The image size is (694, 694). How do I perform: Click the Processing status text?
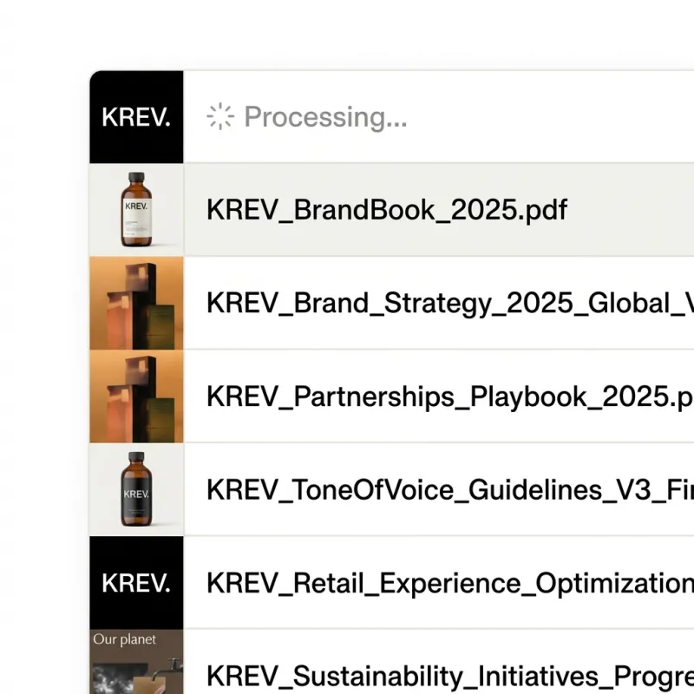coord(325,116)
